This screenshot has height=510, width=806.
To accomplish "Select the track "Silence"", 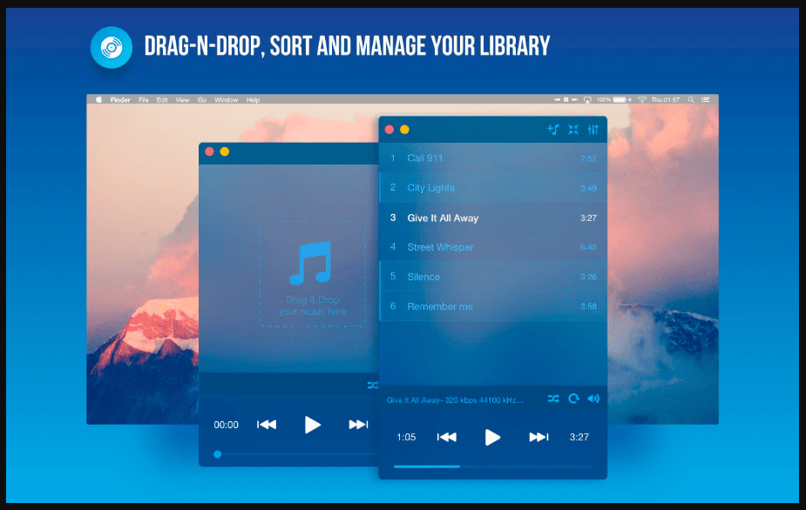I will pos(493,277).
